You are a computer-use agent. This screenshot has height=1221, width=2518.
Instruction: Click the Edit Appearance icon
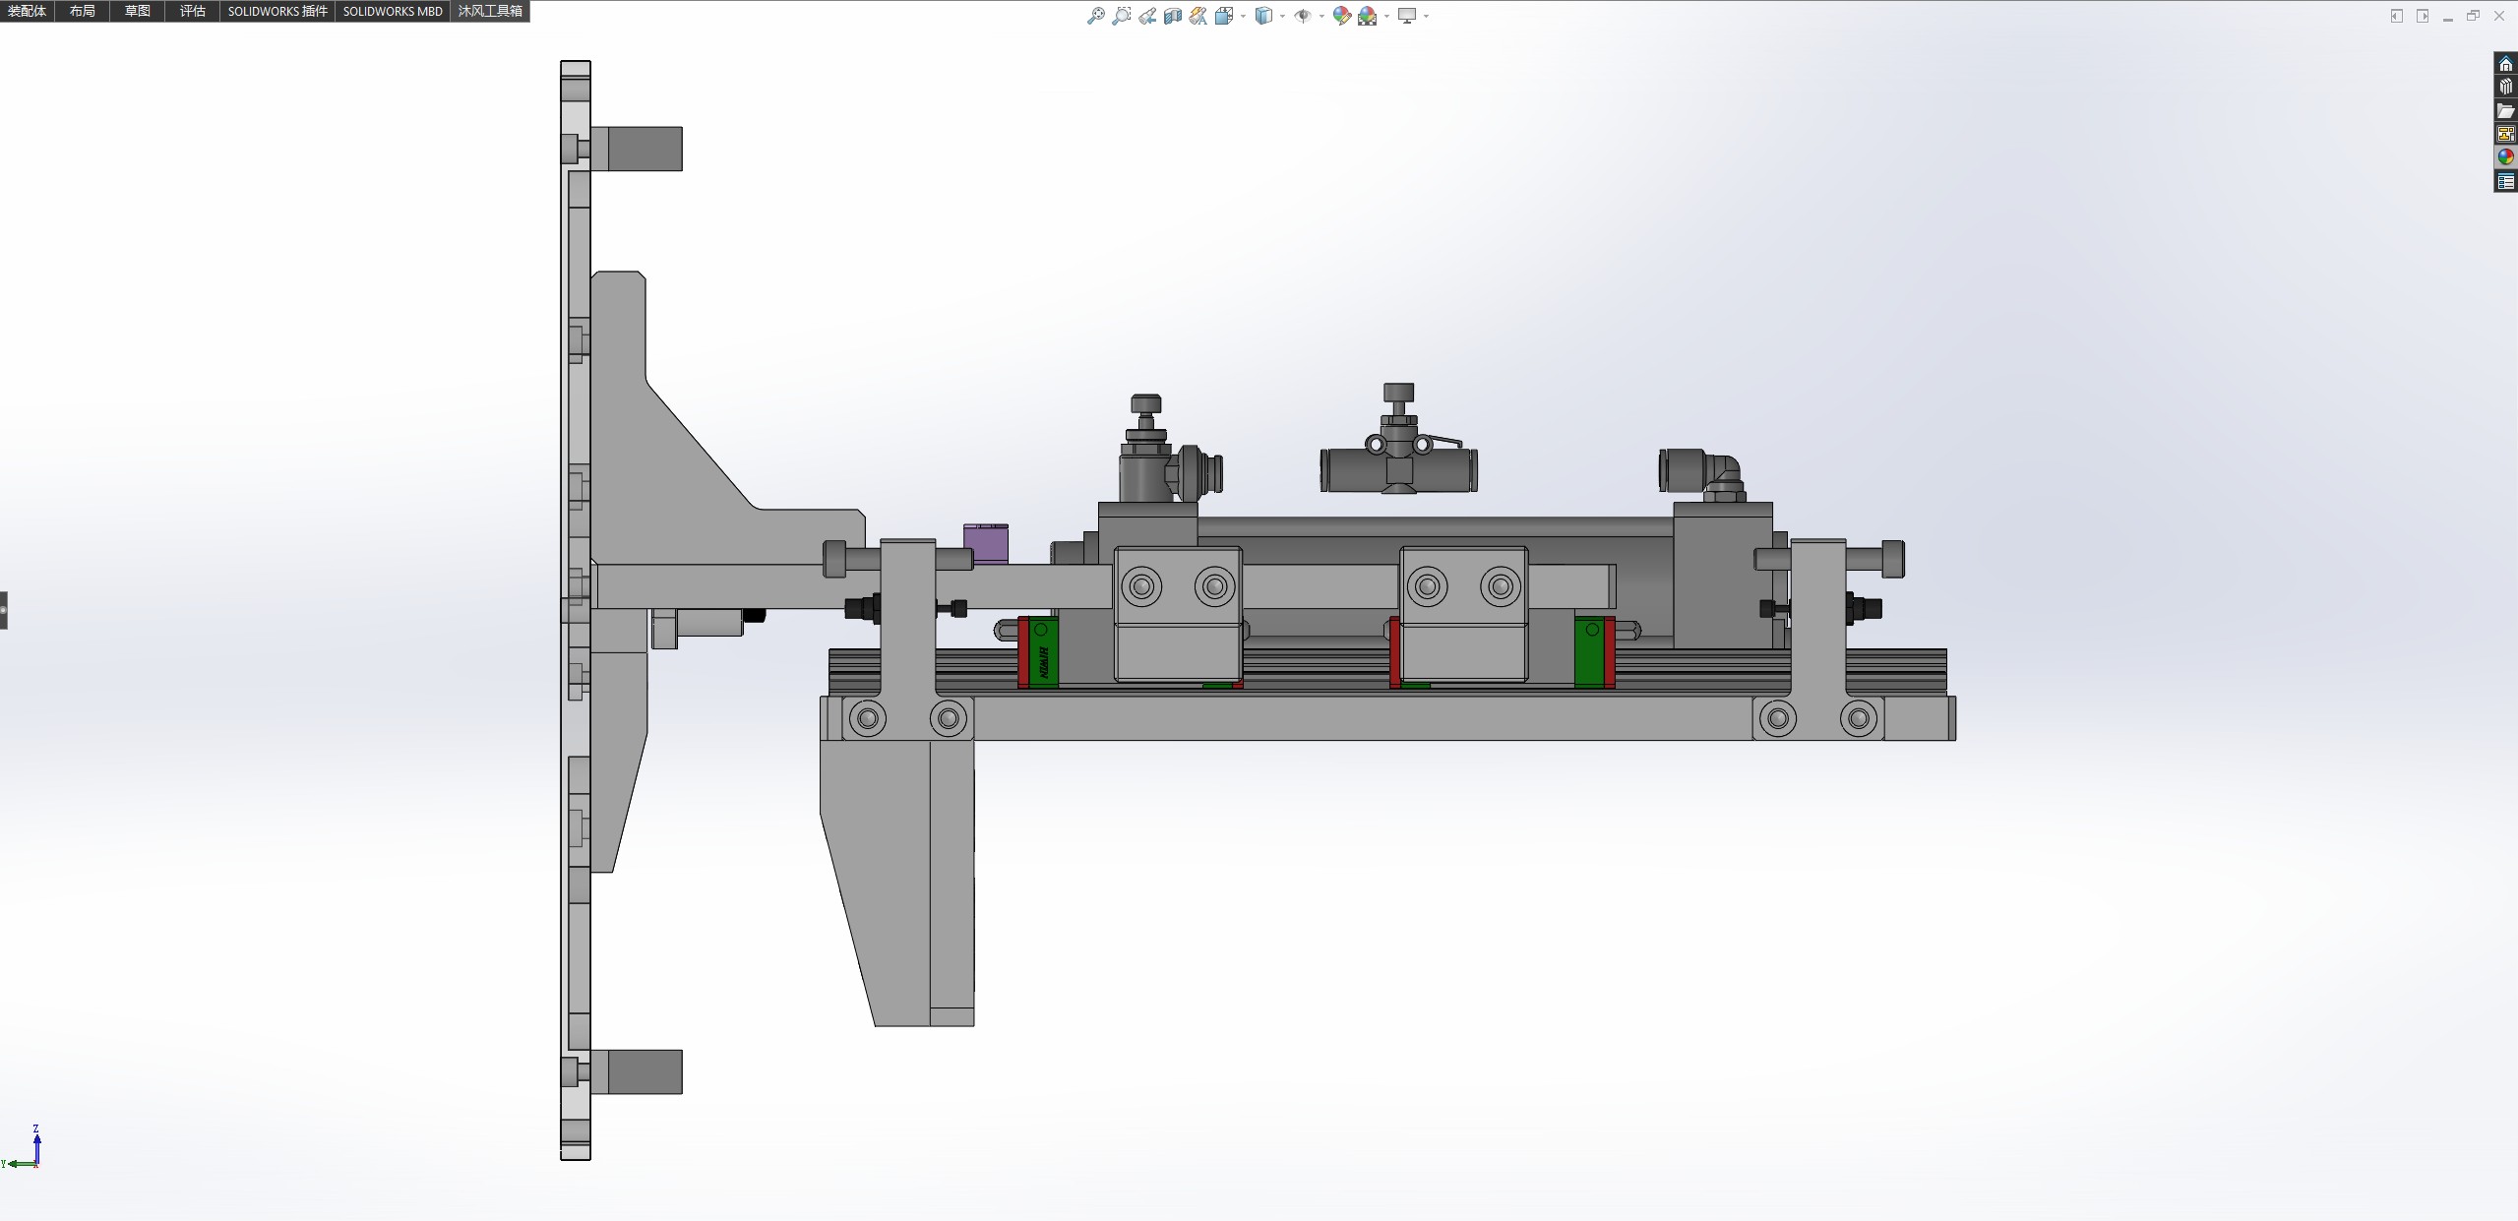point(1341,16)
